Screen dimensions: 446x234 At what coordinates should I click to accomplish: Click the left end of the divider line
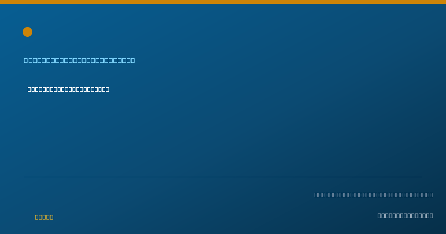[x=25, y=177]
